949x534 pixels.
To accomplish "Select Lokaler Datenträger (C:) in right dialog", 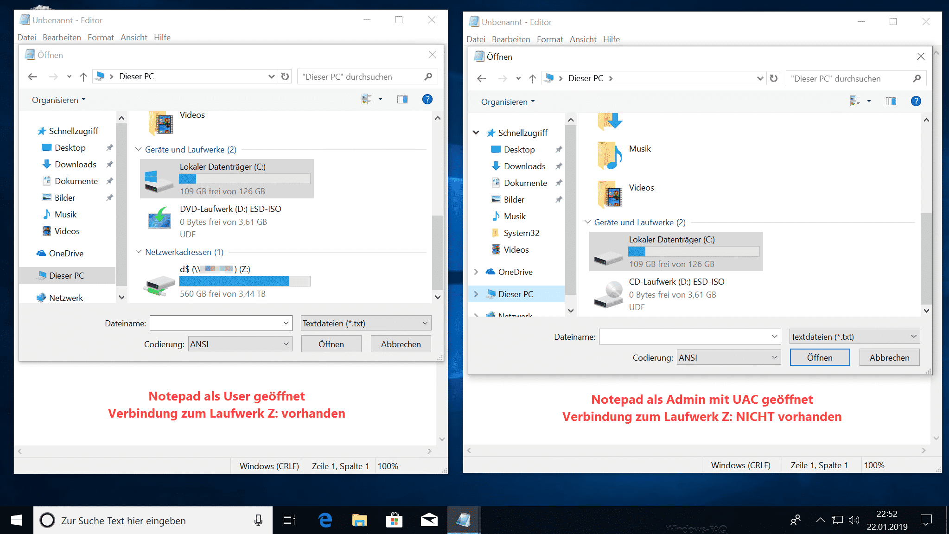I will [x=676, y=252].
